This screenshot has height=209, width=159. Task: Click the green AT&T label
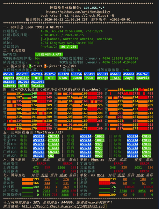24,85
